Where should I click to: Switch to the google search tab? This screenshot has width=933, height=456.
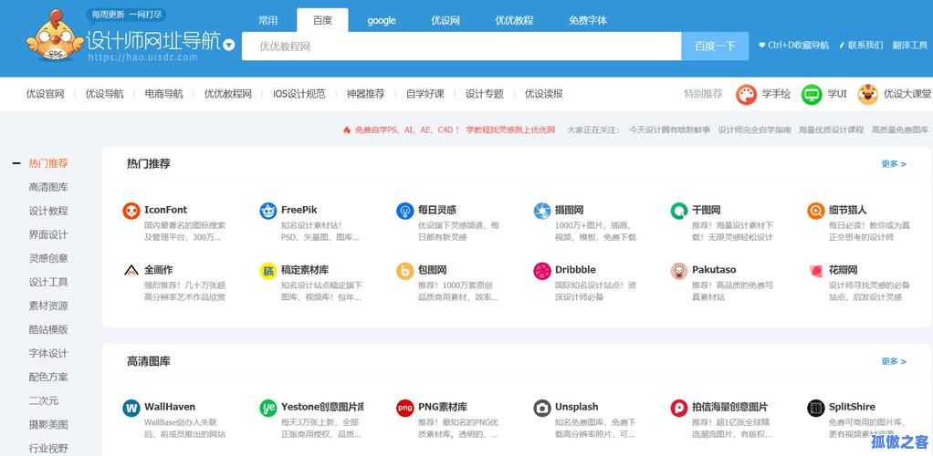pyautogui.click(x=382, y=20)
